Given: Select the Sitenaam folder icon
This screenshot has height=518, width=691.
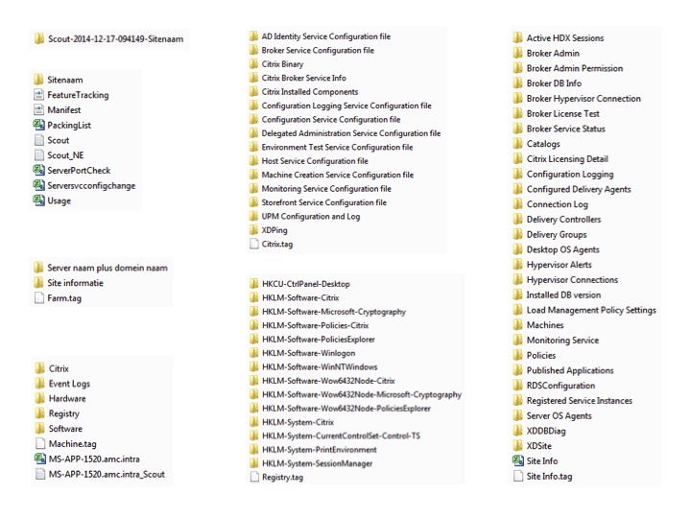Looking at the screenshot, I should click(x=38, y=80).
